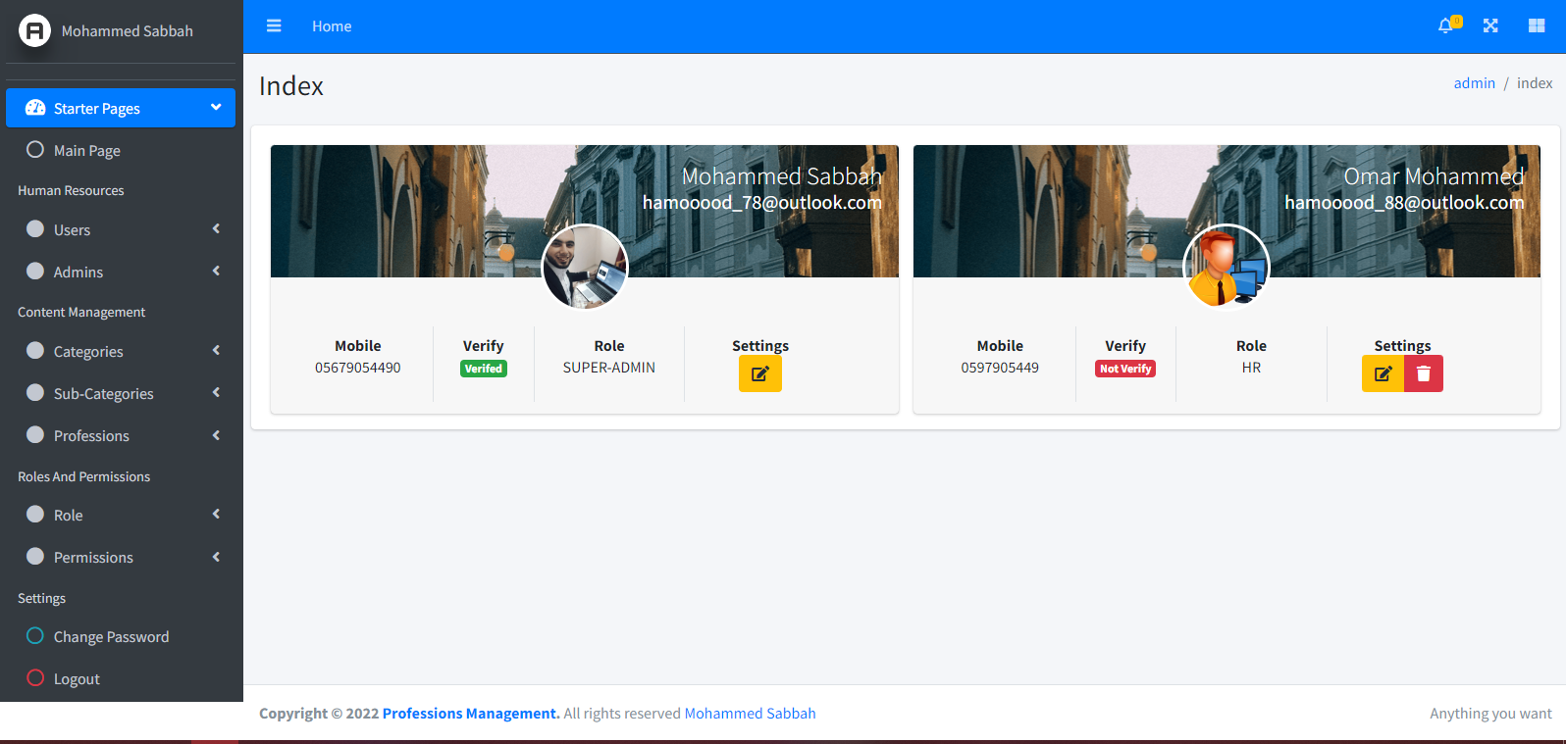The height and width of the screenshot is (744, 1566).
Task: Open the Professions Management footer link
Action: tap(470, 714)
